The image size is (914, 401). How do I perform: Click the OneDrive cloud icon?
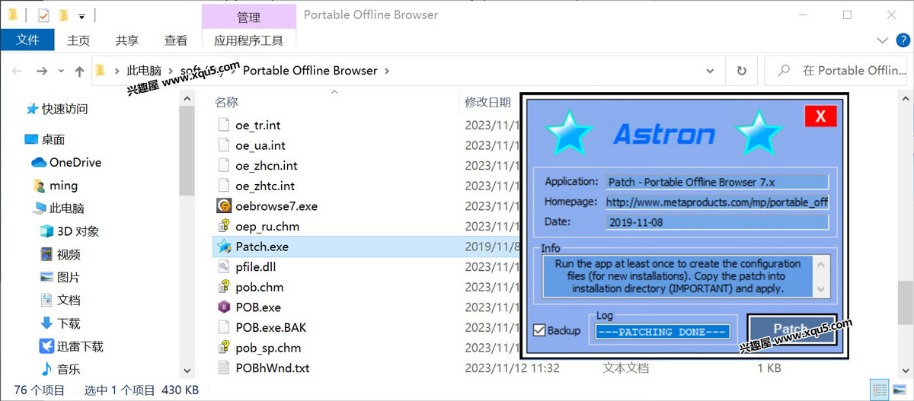pos(39,162)
